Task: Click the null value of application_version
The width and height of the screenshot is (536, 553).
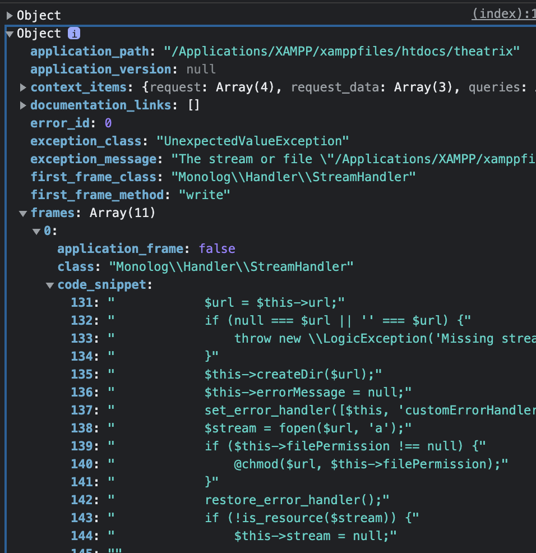Action: pos(201,70)
